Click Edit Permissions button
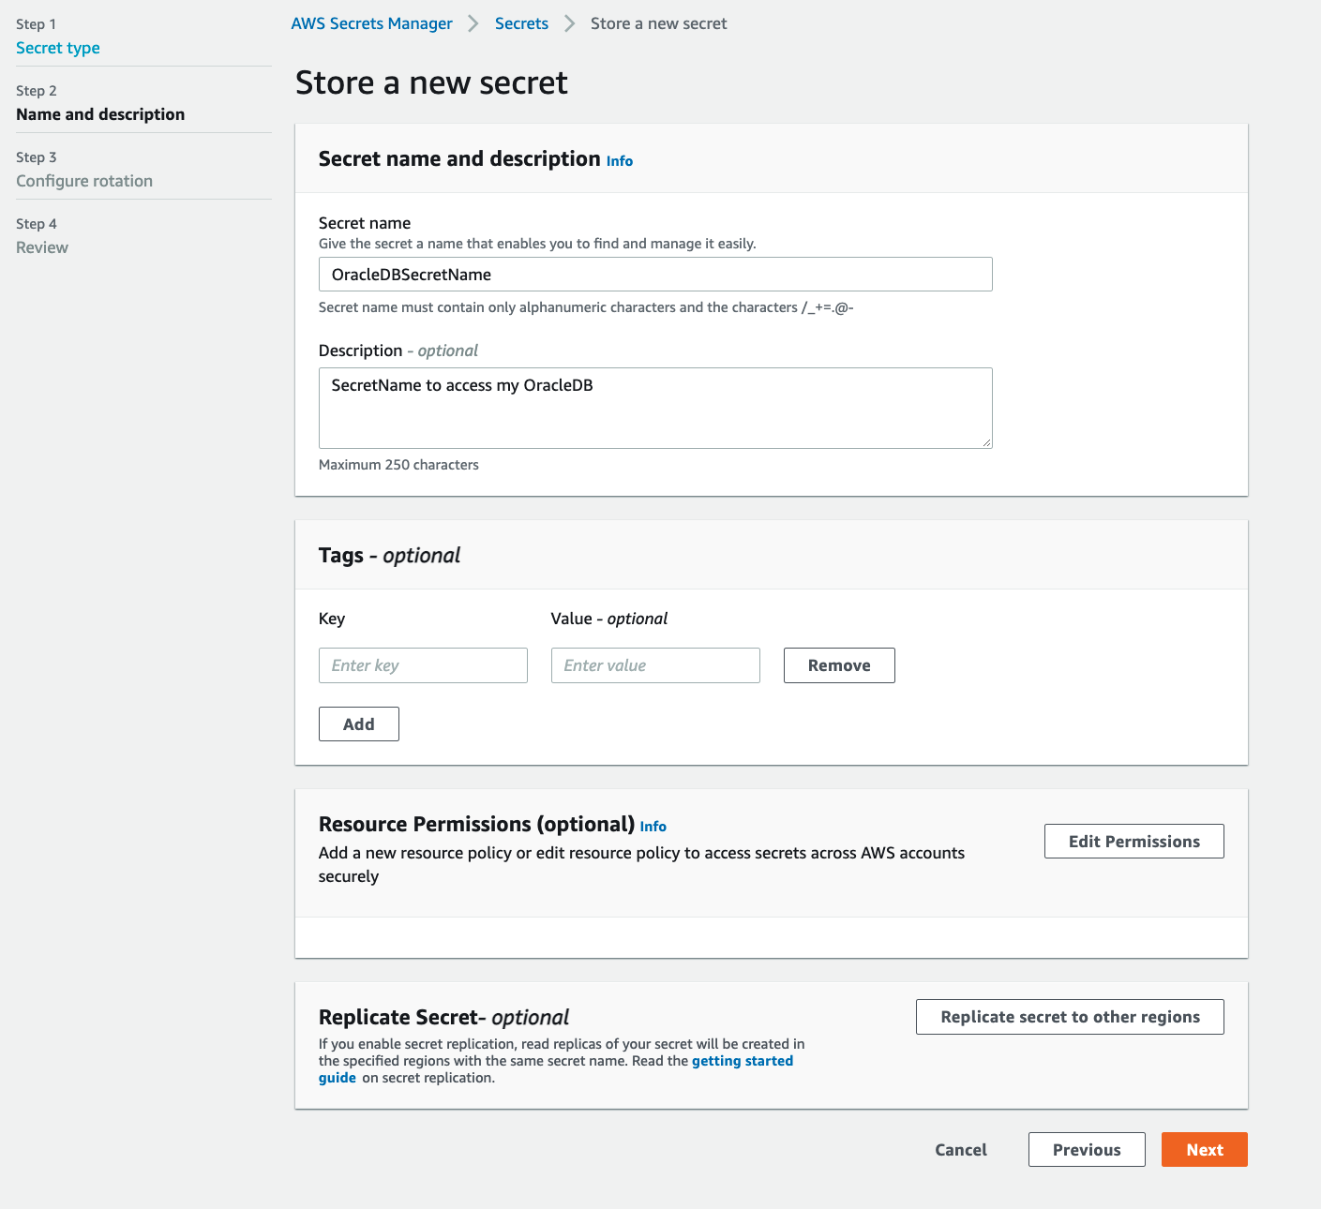Screen dimensions: 1321x1209 coord(1134,842)
